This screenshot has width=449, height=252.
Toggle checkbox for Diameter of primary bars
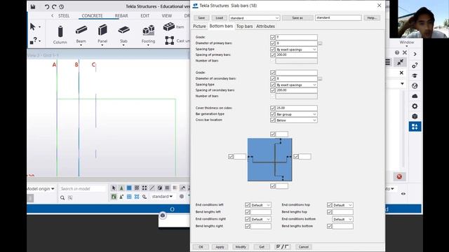pos(273,43)
